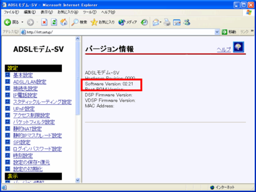
Task: Open the Tools (ツール) menu
Action: point(90,12)
